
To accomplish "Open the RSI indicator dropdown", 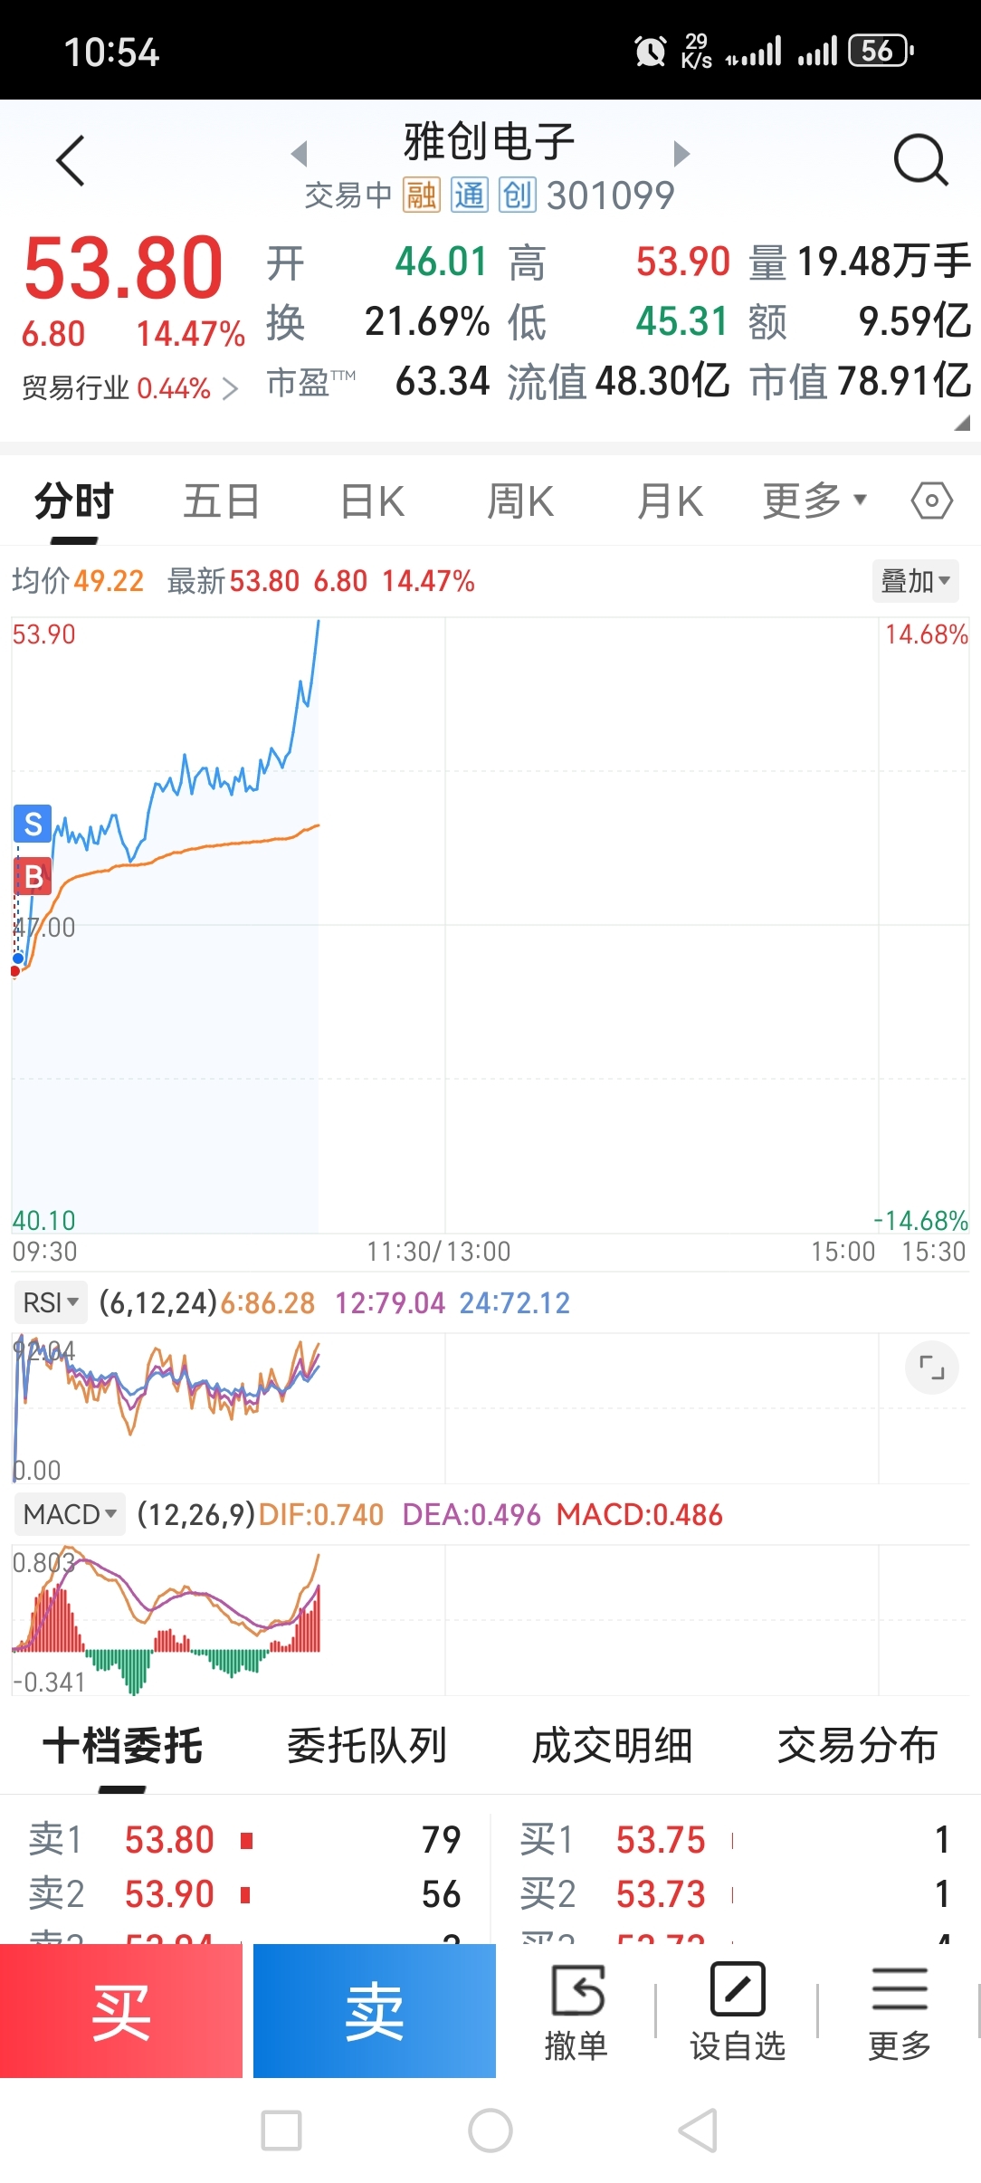I will coord(51,1303).
